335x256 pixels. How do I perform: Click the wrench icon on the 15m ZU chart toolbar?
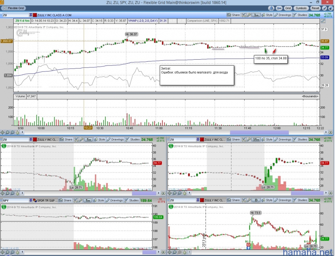point(249,140)
